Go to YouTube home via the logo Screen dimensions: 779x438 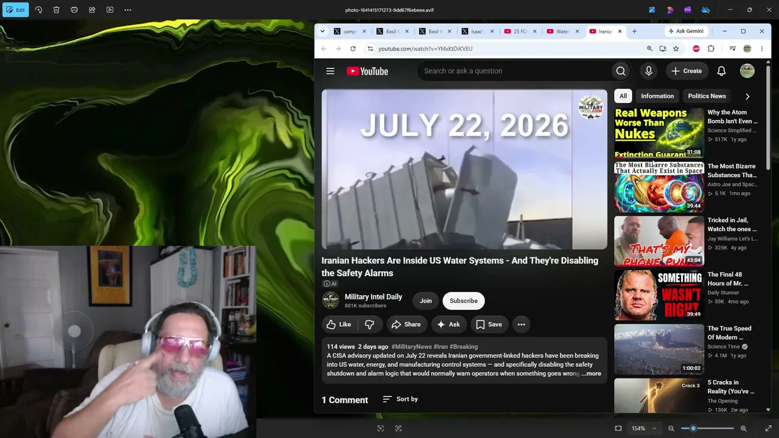(x=367, y=71)
